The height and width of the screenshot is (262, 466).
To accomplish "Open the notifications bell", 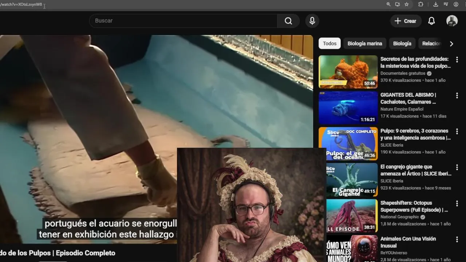I will (x=431, y=21).
